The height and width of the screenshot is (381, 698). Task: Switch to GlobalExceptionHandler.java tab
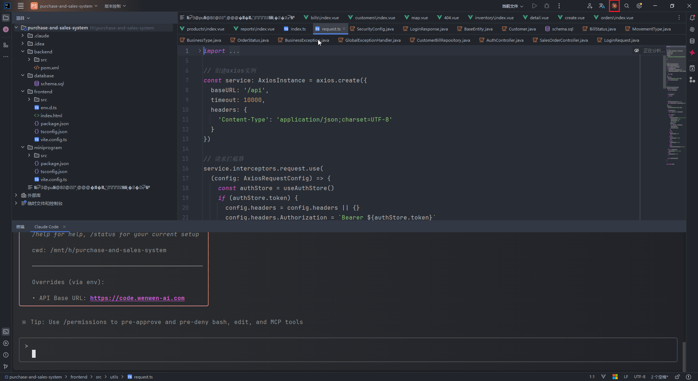369,40
